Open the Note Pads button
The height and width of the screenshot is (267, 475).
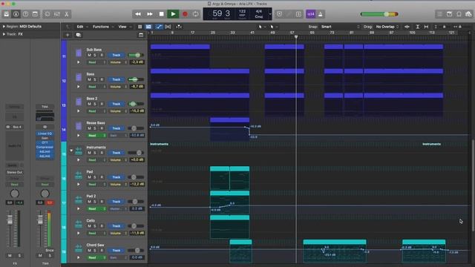click(x=450, y=14)
